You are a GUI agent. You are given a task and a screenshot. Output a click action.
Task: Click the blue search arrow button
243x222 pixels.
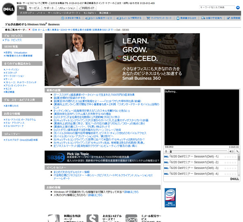pyautogui.click(x=238, y=7)
